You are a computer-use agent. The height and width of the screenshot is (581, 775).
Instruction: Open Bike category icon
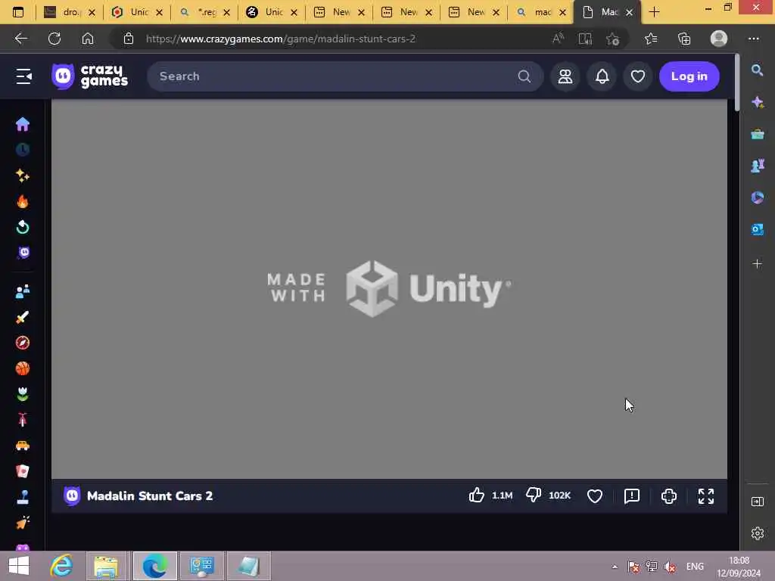(23, 419)
